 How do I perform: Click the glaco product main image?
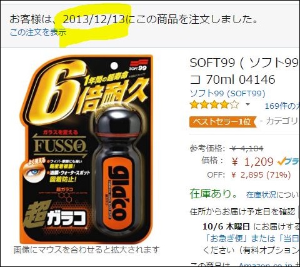86,149
